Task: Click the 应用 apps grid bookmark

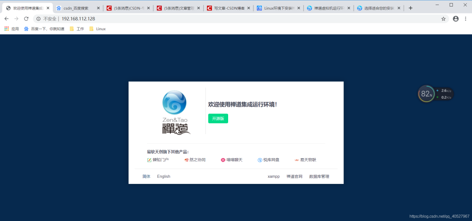Action: (11, 29)
